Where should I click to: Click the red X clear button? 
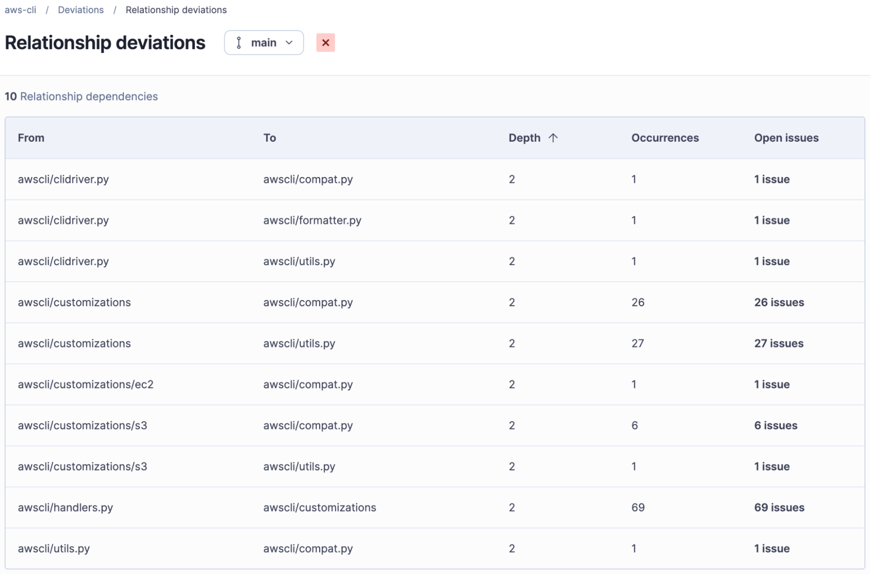coord(326,43)
